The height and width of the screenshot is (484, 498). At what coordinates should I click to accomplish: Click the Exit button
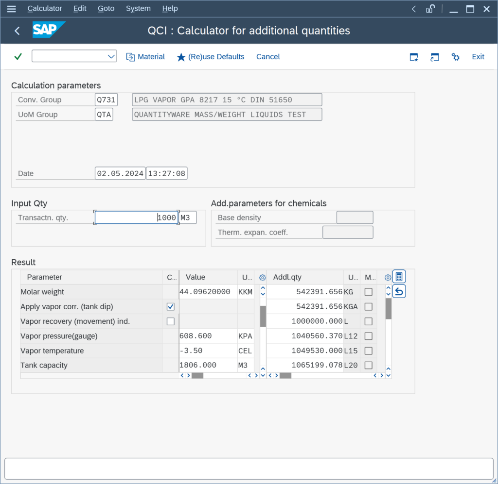point(478,57)
